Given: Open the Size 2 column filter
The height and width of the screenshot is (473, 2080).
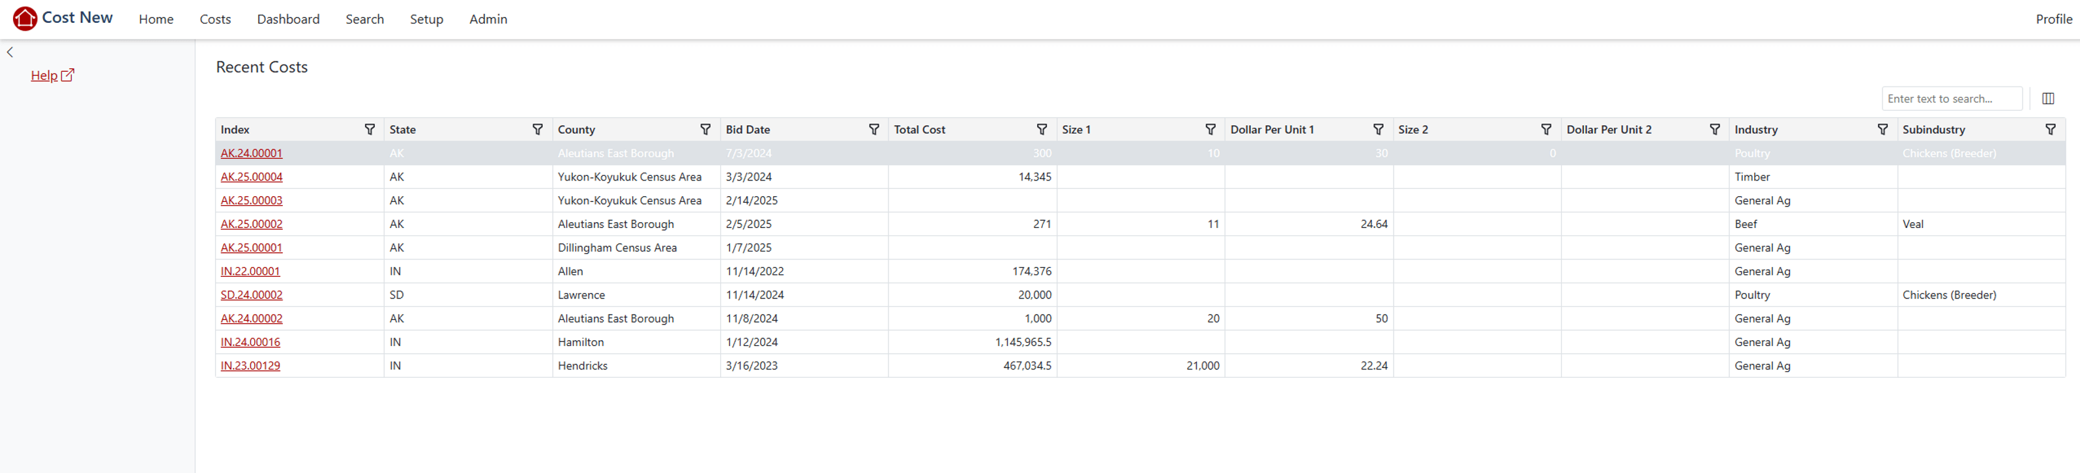Looking at the screenshot, I should click(1545, 129).
